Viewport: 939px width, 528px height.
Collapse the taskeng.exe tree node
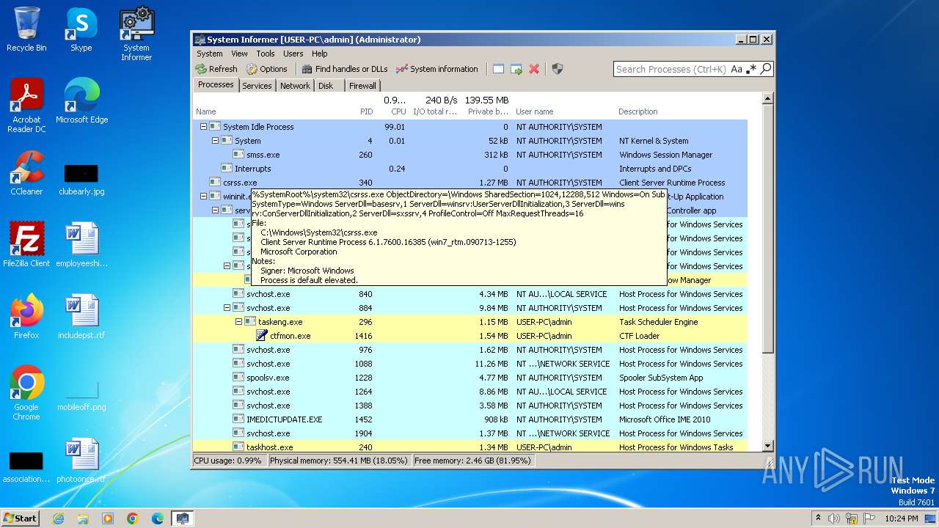238,322
